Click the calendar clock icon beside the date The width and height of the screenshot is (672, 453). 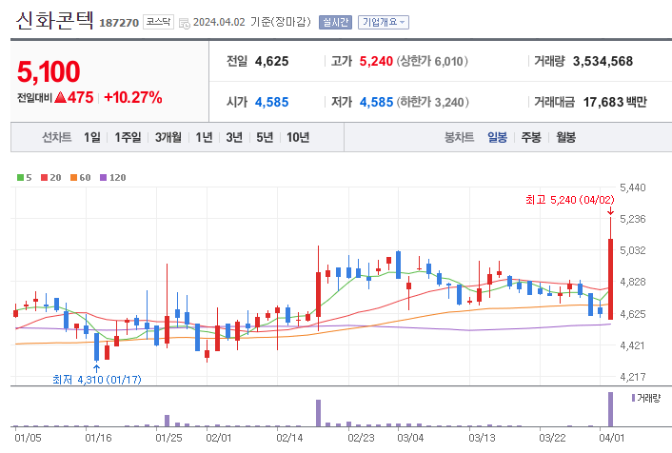(x=185, y=24)
